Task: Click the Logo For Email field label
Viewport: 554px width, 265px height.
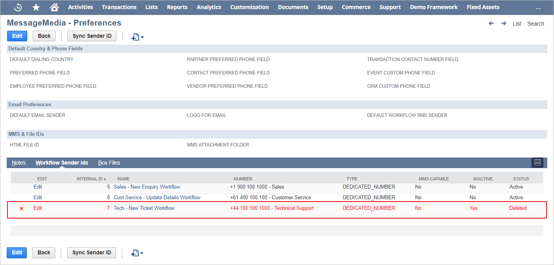Action: point(206,115)
